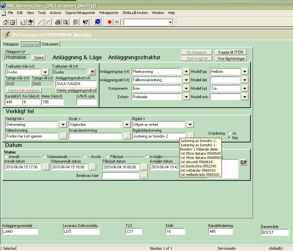
Task: Open the Öppna felrapporter menu
Action: pos(80,13)
